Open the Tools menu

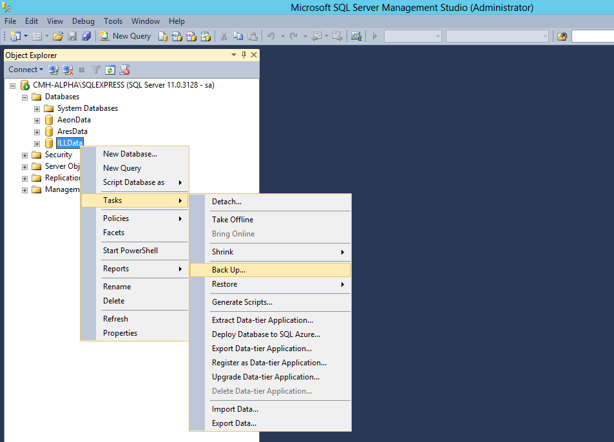point(113,21)
